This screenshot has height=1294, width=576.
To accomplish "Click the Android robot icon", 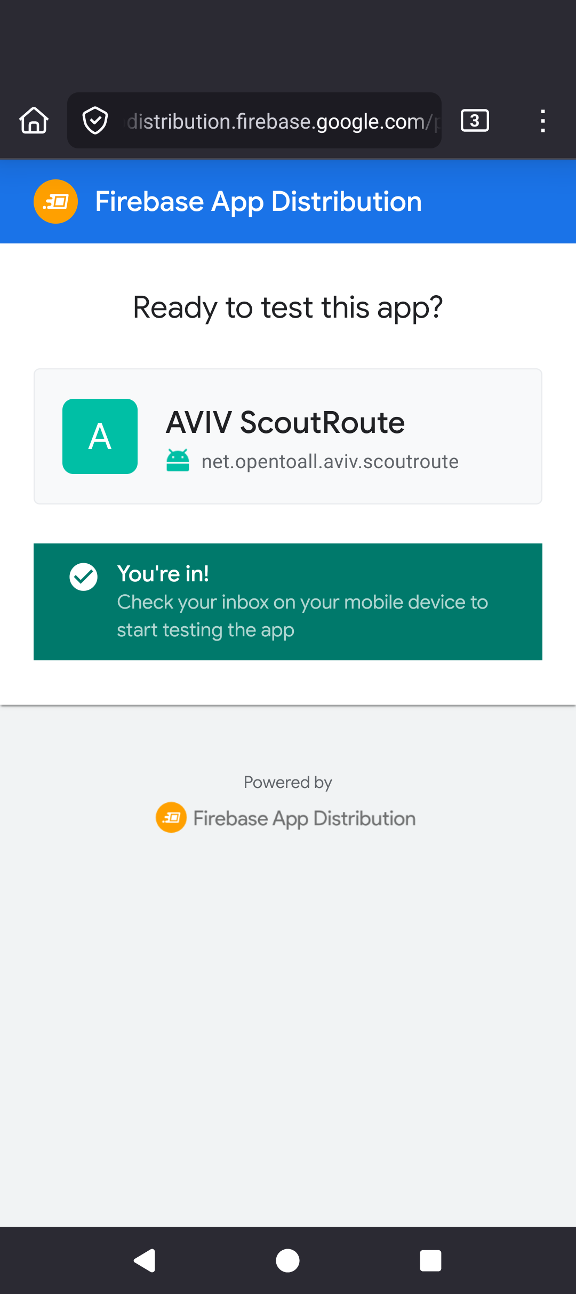I will pyautogui.click(x=179, y=460).
